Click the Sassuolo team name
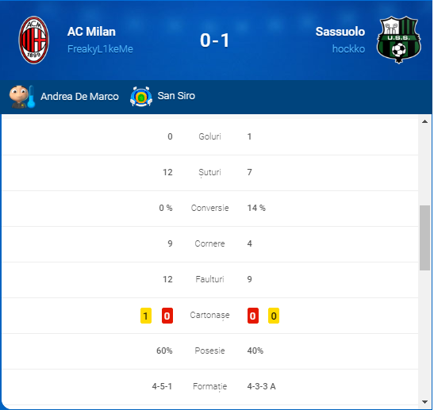Viewport: 434px width, 410px height. (340, 32)
